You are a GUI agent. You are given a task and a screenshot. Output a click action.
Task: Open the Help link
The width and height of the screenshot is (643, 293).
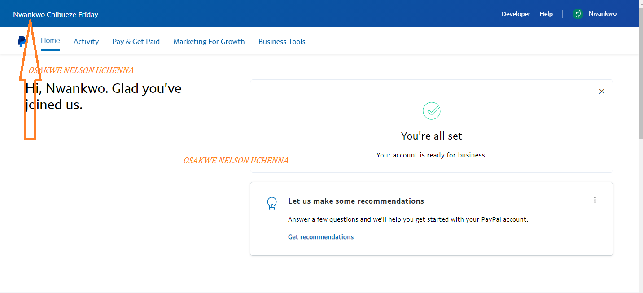pyautogui.click(x=546, y=14)
